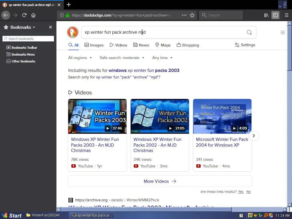Click horizontal scrollbar thumb at page bottom
Image resolution: width=292 pixels, height=219 pixels.
tap(146, 209)
